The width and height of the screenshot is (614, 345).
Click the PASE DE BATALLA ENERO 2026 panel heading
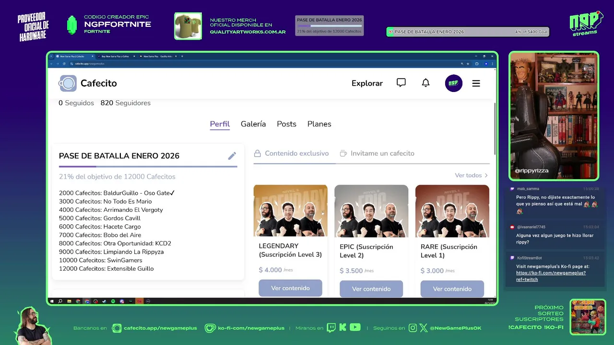pyautogui.click(x=119, y=156)
